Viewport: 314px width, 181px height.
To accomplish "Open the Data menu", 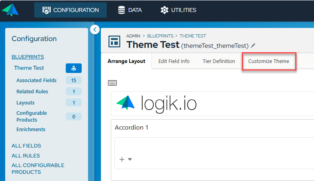I will 130,10.
